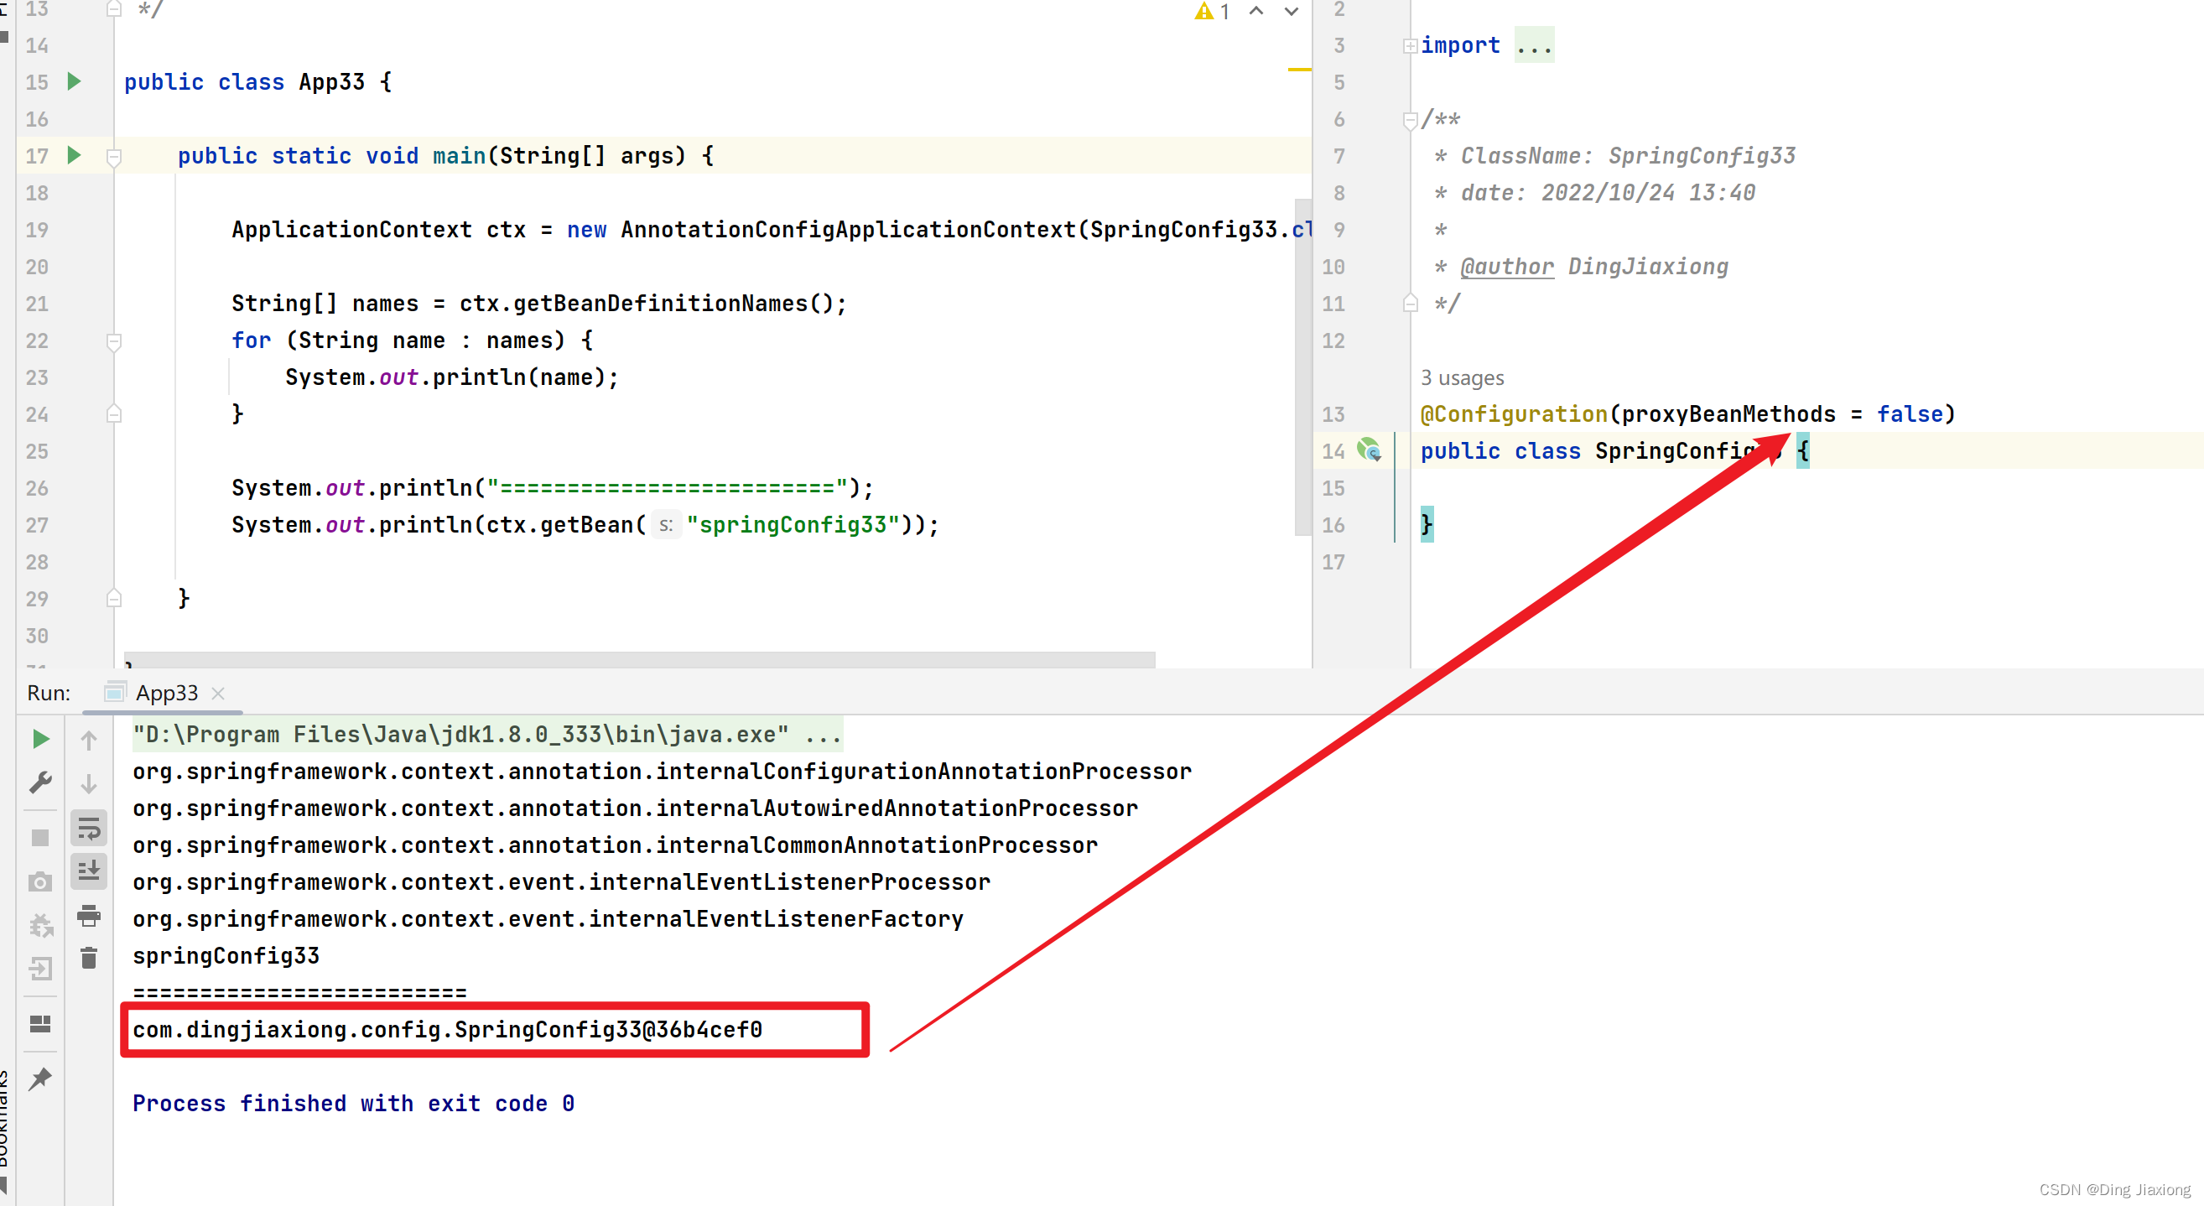This screenshot has height=1206, width=2204.
Task: Run main method from gutter arrow at line 17
Action: point(75,156)
